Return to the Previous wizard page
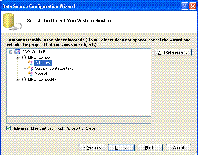The width and height of the screenshot is (198, 155). (92, 147)
